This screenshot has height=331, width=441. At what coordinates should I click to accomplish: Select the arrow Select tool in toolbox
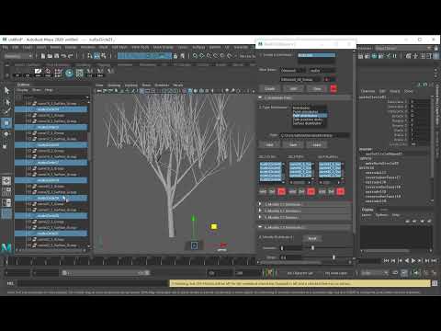click(x=6, y=90)
